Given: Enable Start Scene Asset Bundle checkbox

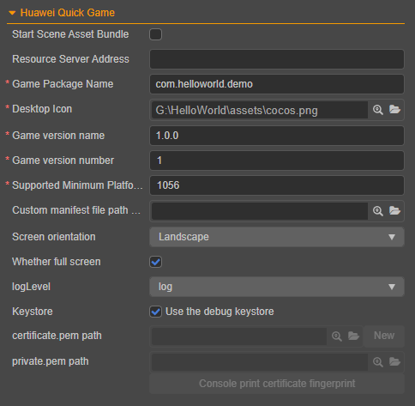Looking at the screenshot, I should (x=155, y=34).
